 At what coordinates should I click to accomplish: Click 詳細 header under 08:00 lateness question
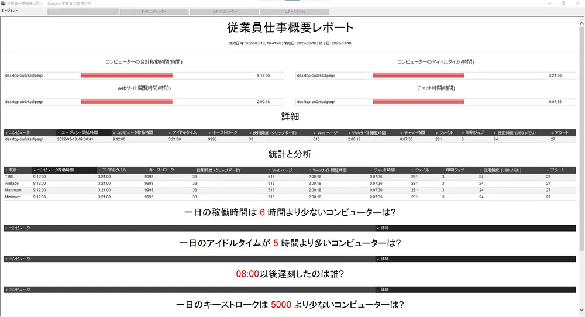pos(476,290)
